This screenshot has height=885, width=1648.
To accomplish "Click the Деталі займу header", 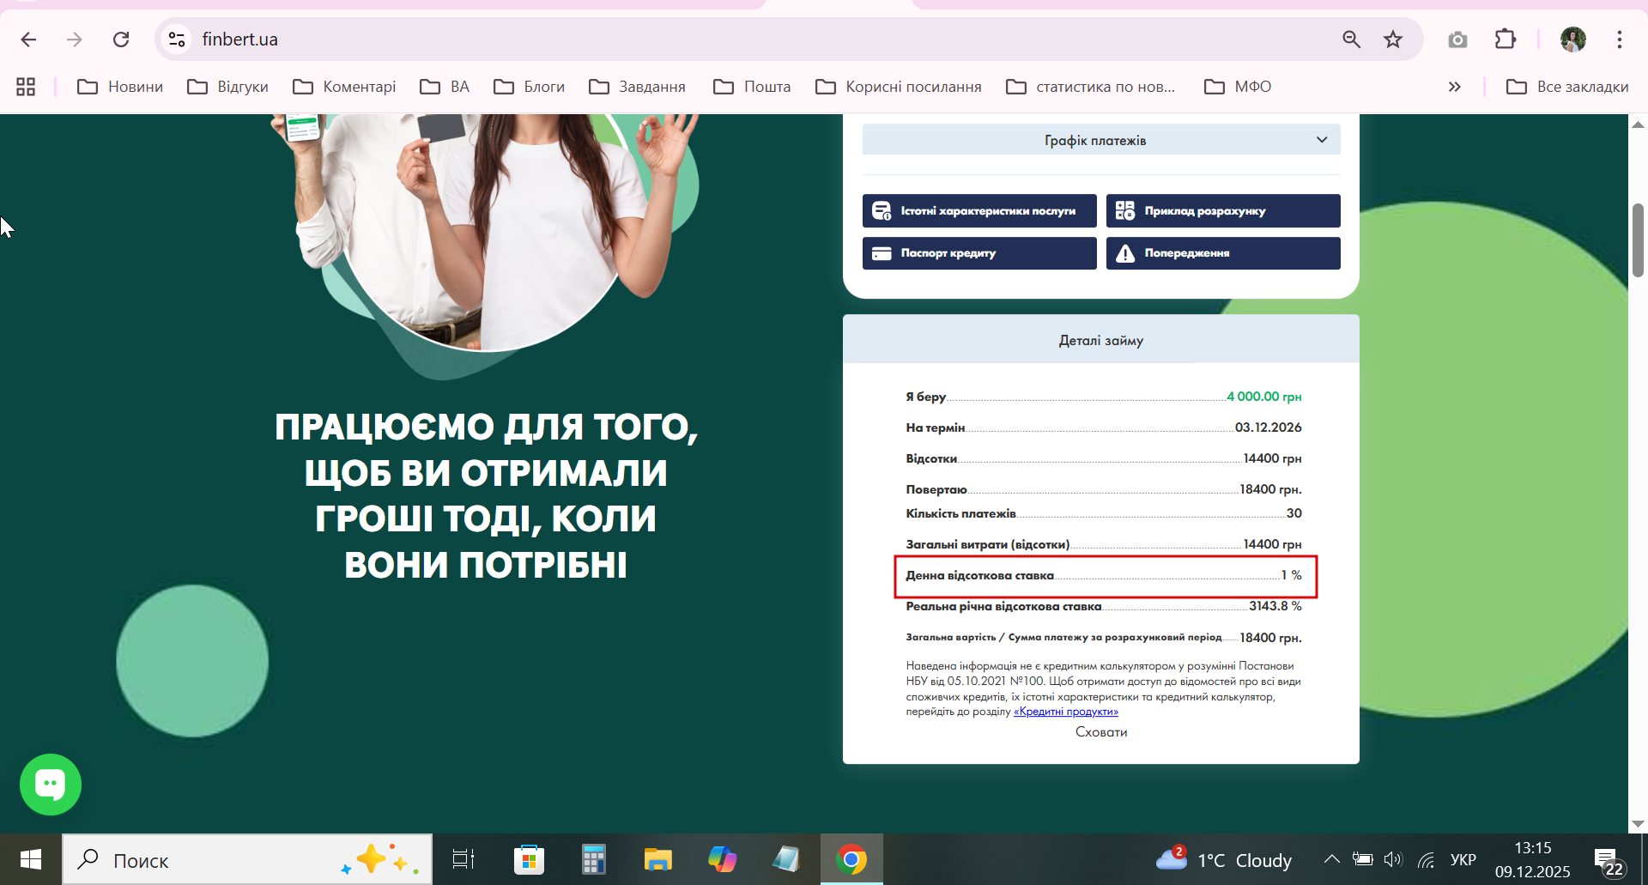I will pyautogui.click(x=1101, y=340).
